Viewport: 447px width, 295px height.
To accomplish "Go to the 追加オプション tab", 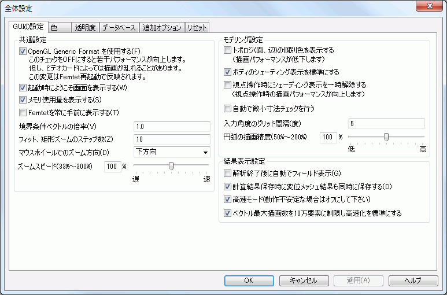I will coord(162,28).
